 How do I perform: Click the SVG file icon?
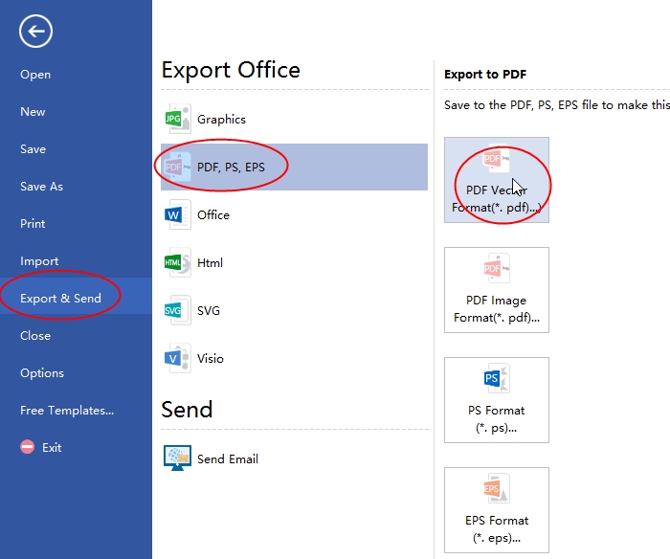click(178, 310)
